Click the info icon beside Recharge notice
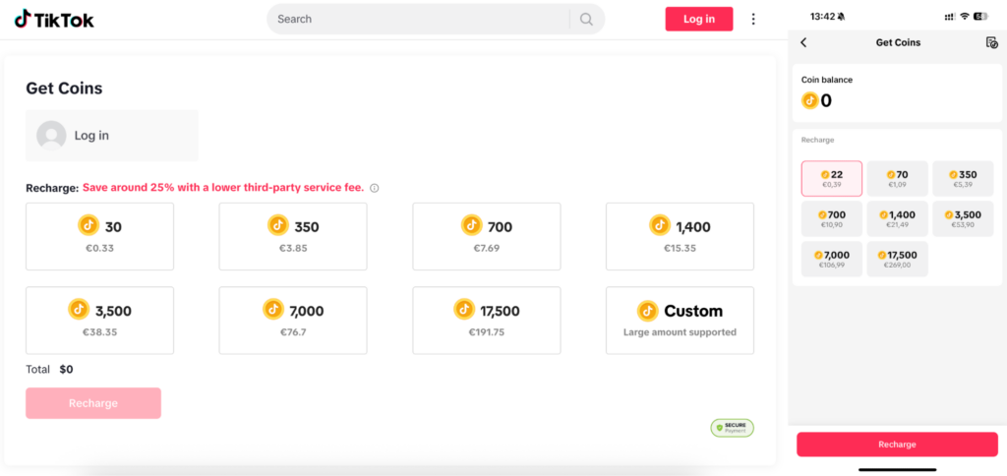Viewport: 1007px width, 476px height. click(x=375, y=188)
